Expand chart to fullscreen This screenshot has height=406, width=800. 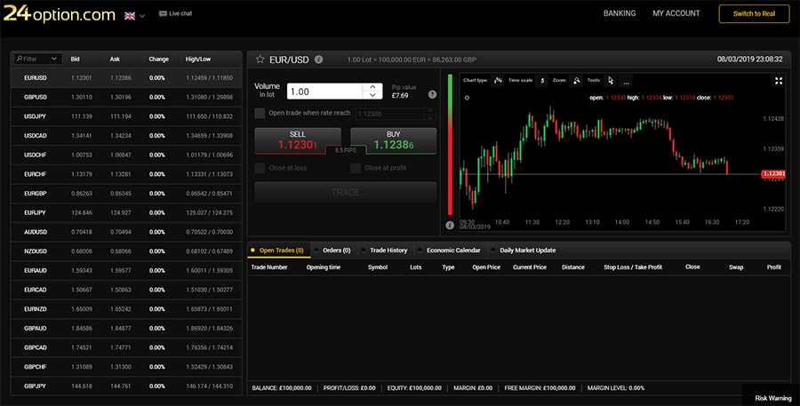tap(779, 81)
